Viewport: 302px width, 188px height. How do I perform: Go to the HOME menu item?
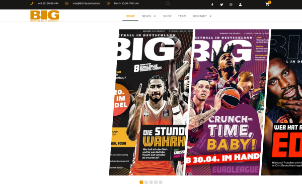pos(130,16)
